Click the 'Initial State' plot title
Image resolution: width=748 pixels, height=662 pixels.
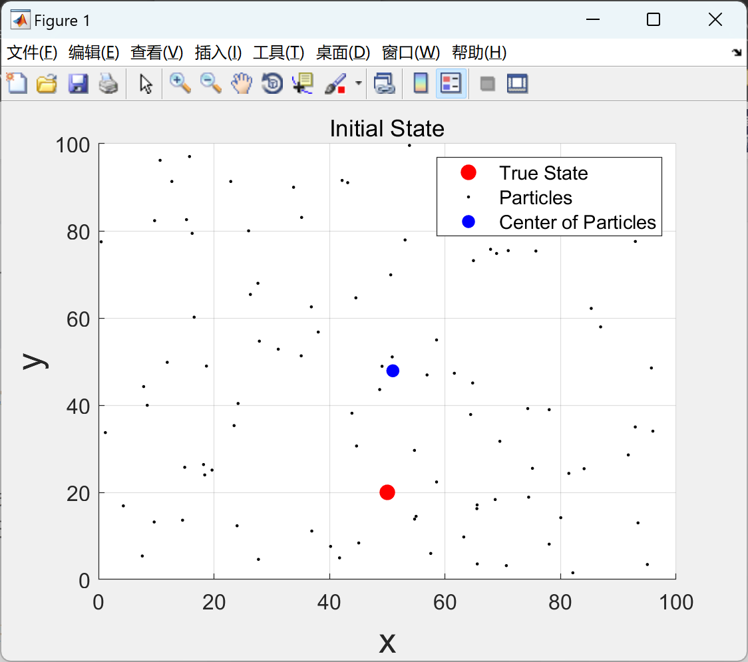pos(387,128)
